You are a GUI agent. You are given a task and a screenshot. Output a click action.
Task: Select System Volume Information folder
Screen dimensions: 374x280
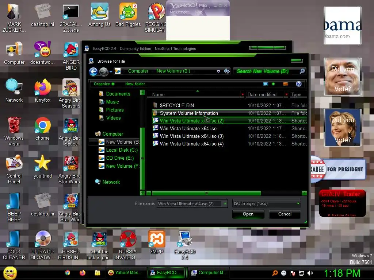[229, 113]
